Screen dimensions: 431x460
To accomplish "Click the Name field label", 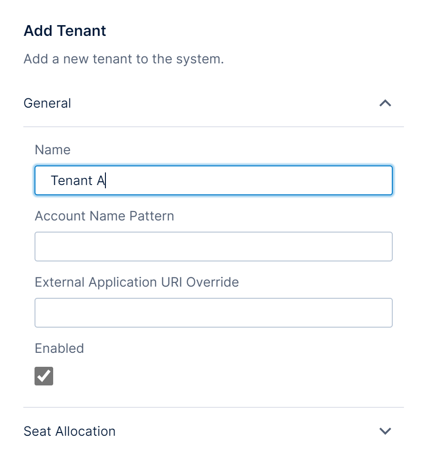I will click(53, 150).
